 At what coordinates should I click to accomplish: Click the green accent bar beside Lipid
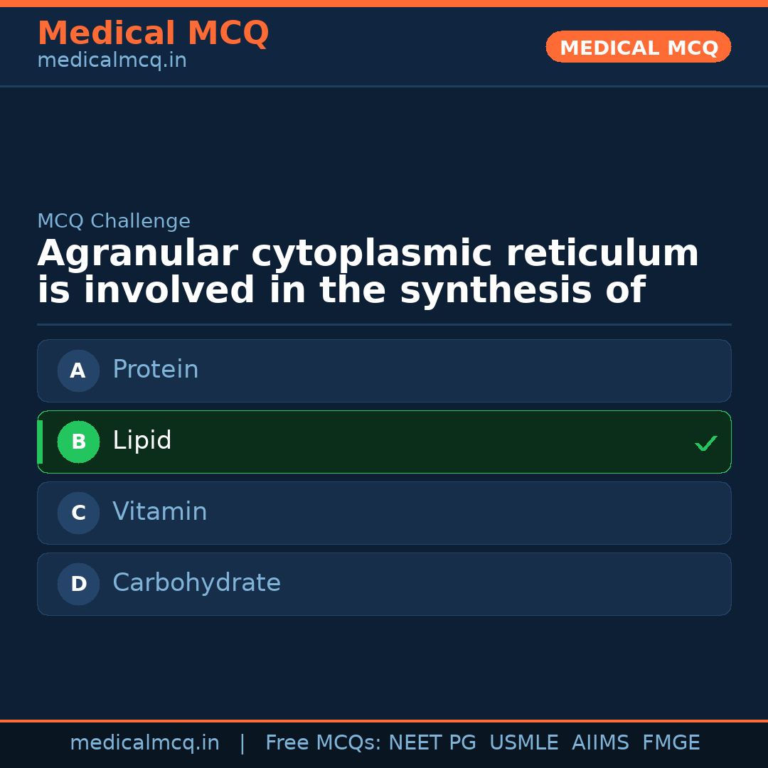point(40,442)
